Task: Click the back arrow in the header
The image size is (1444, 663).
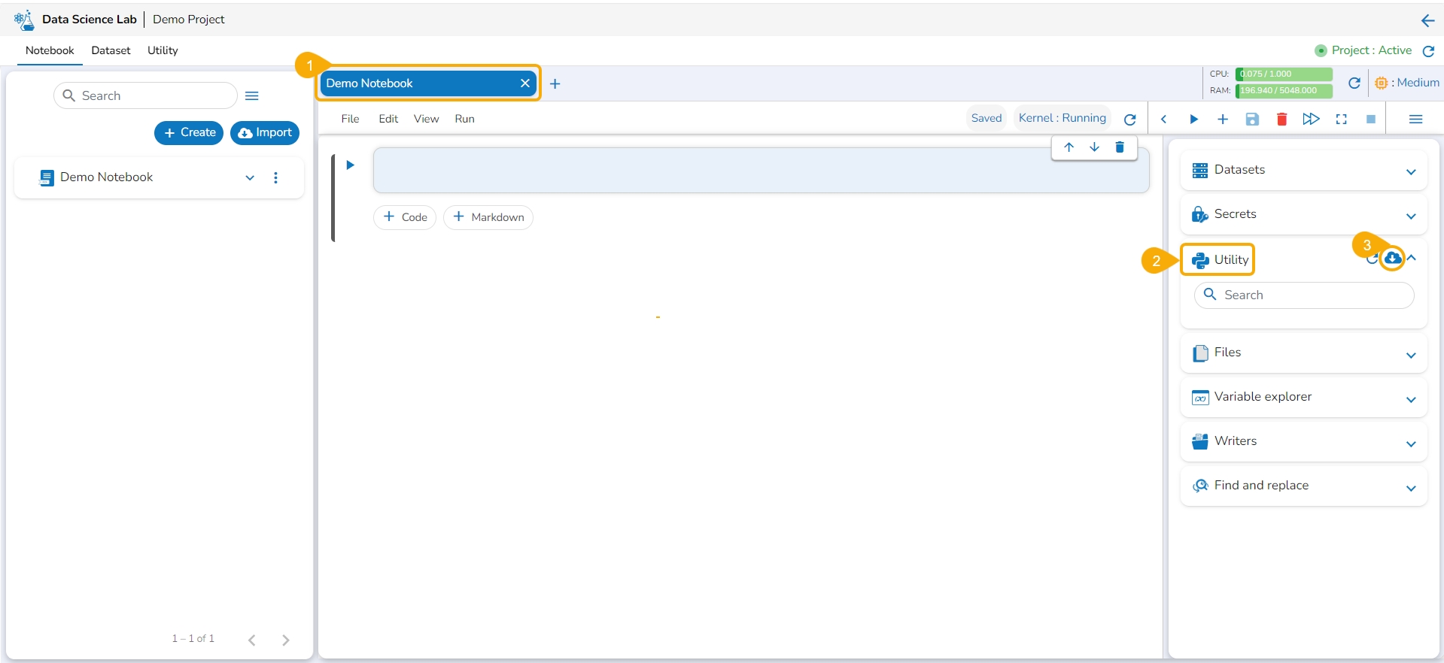Action: point(1427,20)
